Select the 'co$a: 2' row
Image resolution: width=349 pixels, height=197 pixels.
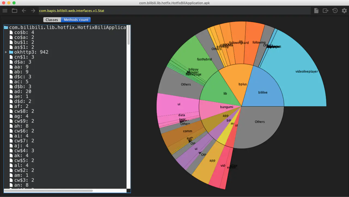coord(65,37)
